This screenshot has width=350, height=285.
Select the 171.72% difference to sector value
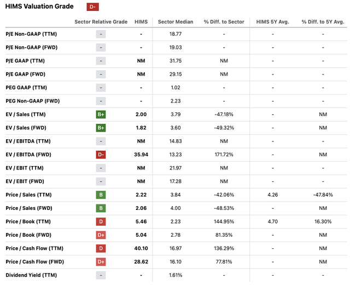point(224,155)
